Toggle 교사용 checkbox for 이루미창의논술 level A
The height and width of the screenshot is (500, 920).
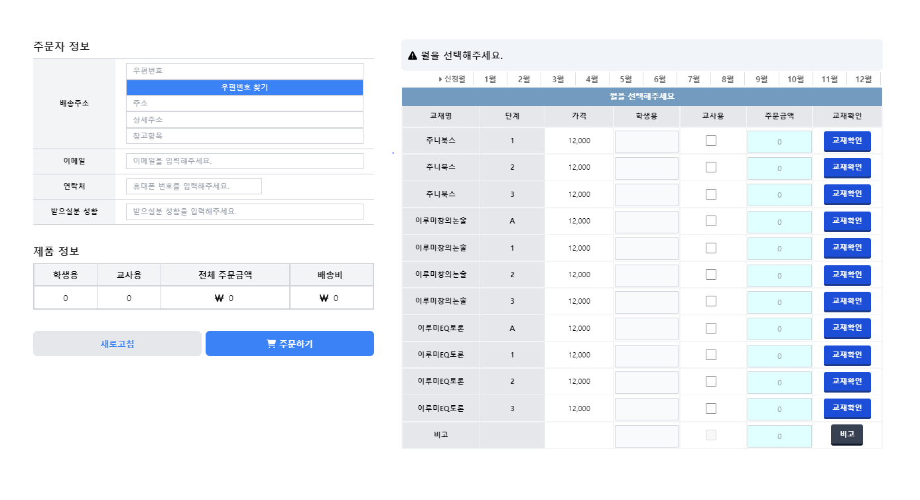[711, 221]
